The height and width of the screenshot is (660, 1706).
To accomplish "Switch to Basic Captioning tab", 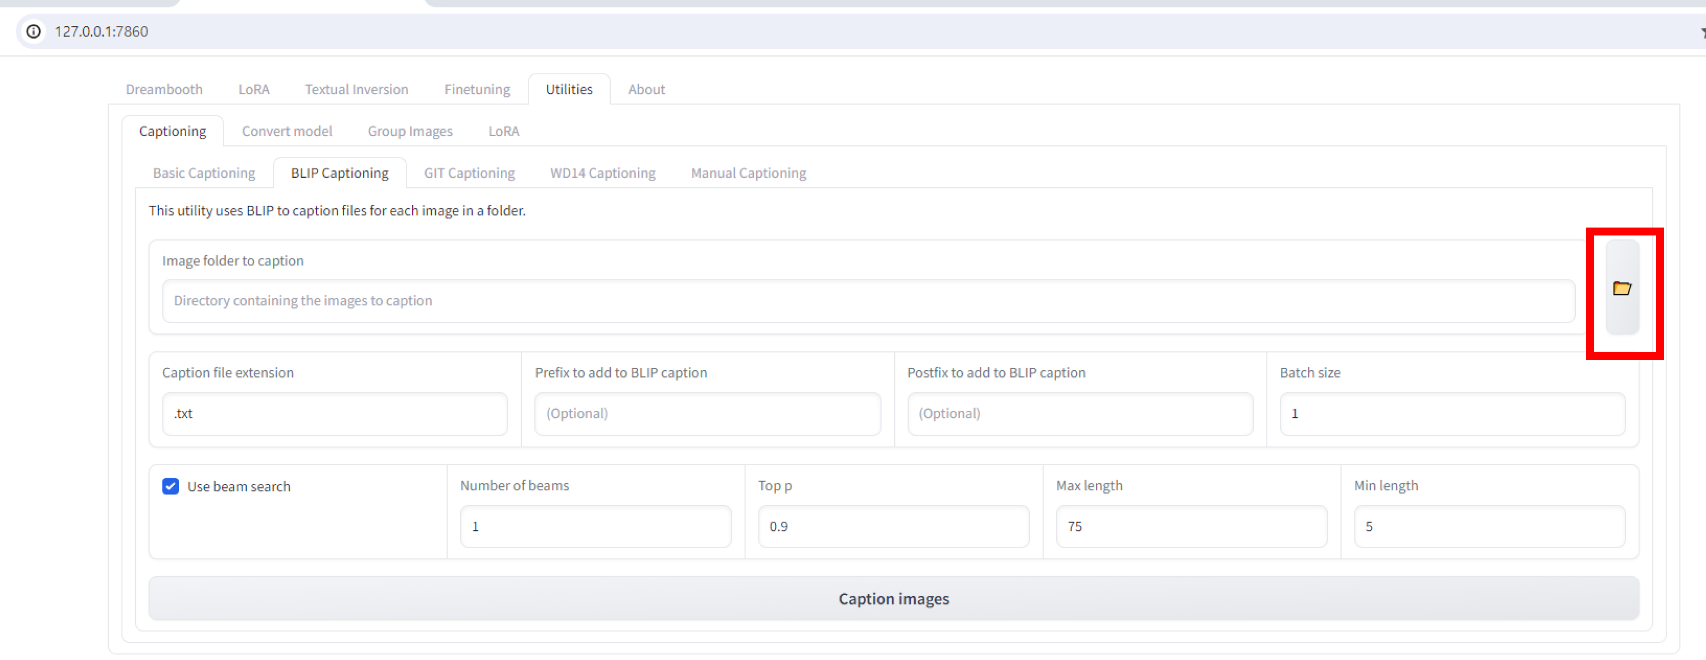I will click(204, 173).
